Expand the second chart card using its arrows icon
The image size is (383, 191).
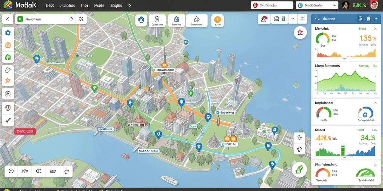tap(374, 66)
